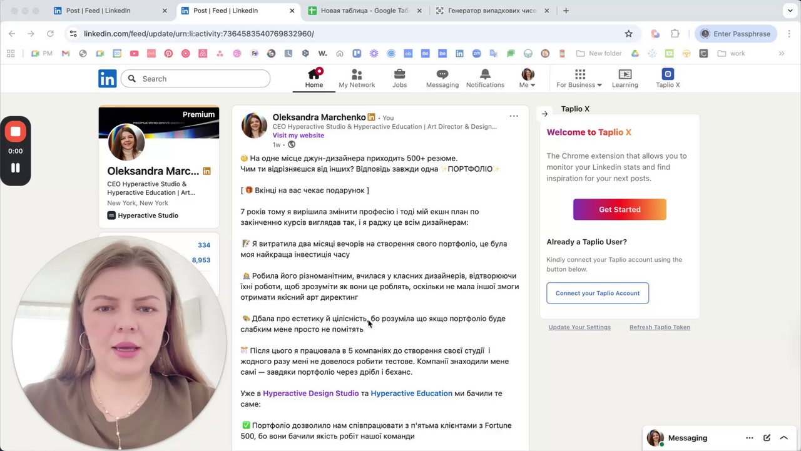The image size is (801, 451).
Task: Show hidden bookmarks with double chevron
Action: (782, 54)
